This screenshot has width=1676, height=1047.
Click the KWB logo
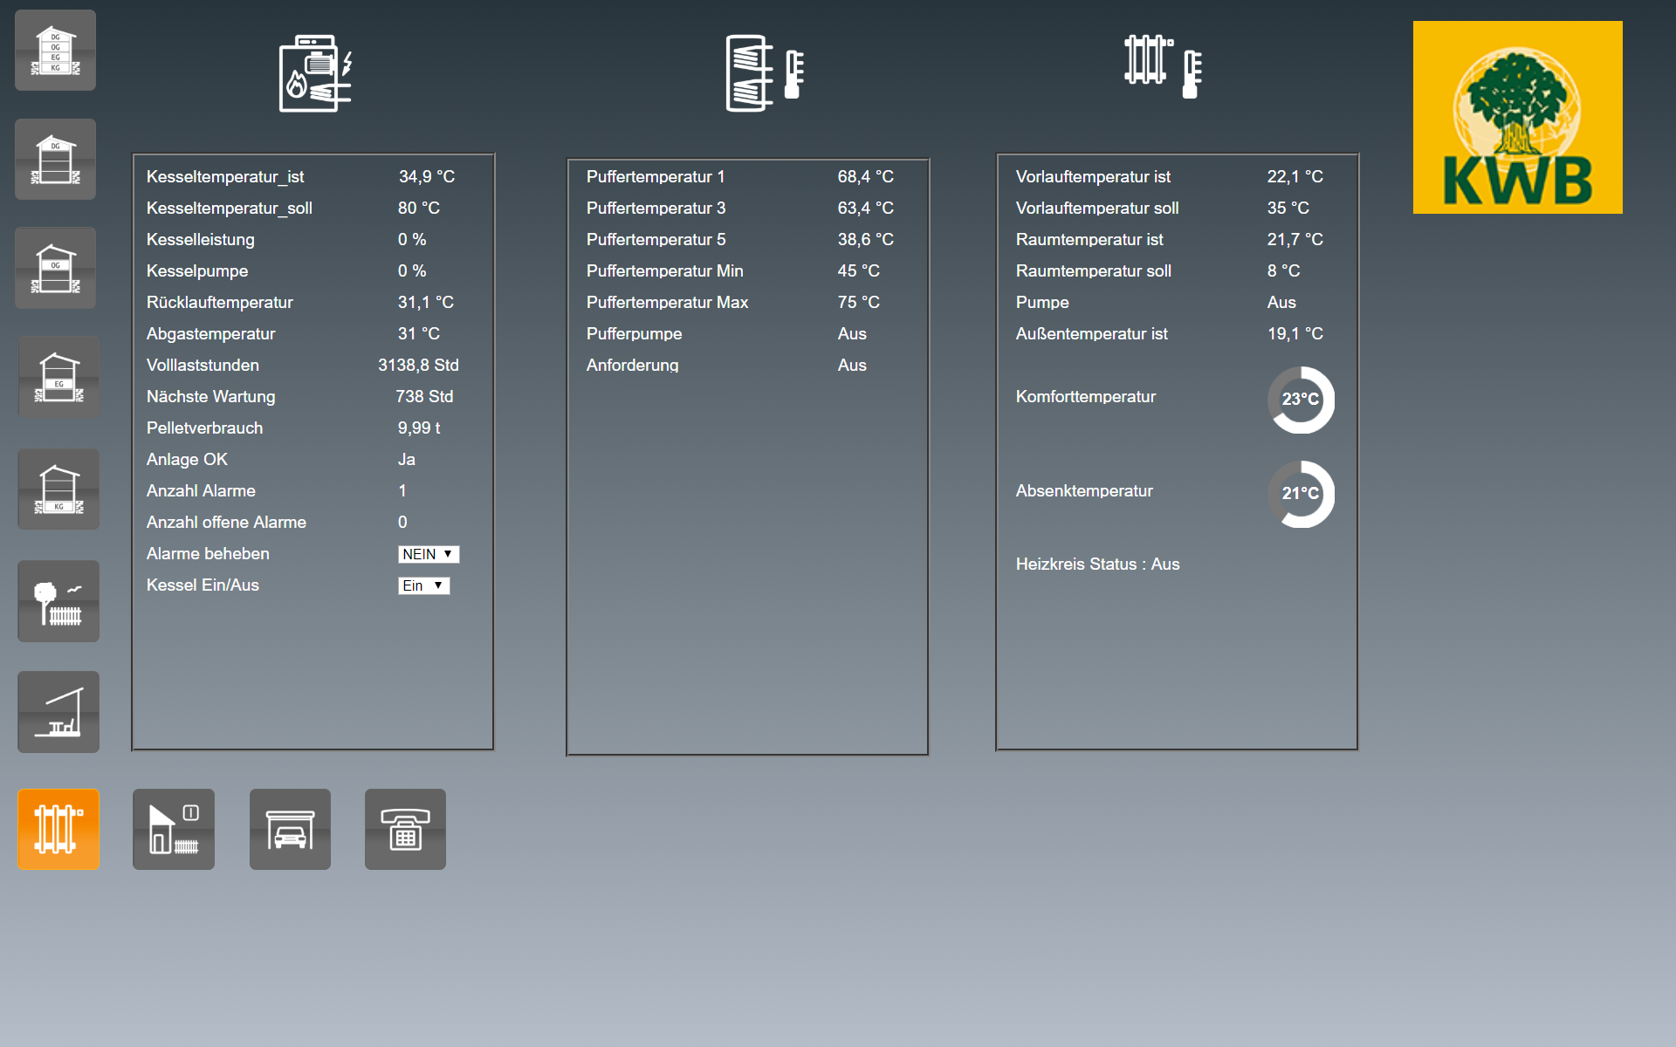pos(1517,118)
